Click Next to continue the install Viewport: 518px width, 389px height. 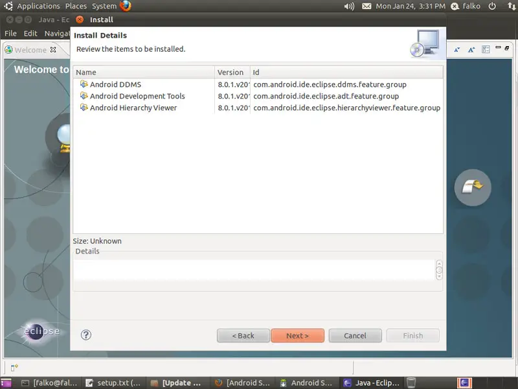(x=298, y=335)
